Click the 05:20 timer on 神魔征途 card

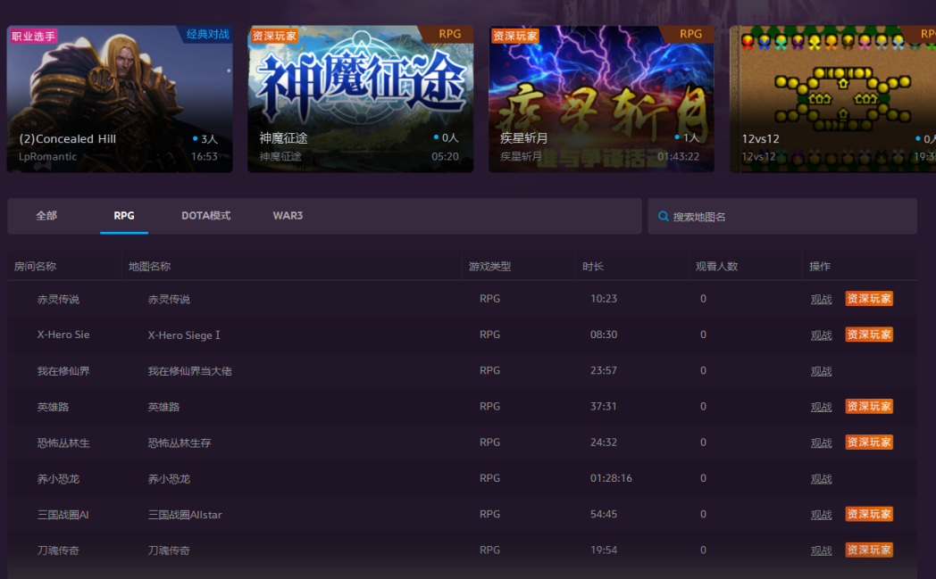coord(446,156)
